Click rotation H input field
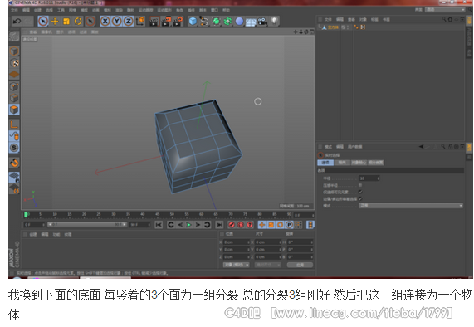Screen dimensions: 474x327 pyautogui.click(x=301, y=242)
